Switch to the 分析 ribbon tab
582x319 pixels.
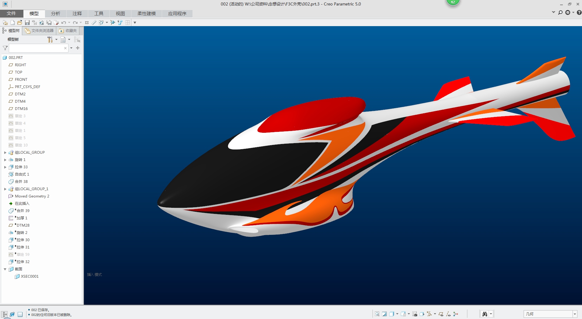coord(55,14)
